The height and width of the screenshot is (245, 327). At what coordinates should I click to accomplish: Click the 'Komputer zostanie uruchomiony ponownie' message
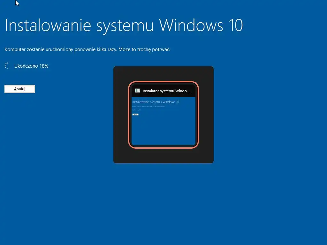[87, 49]
